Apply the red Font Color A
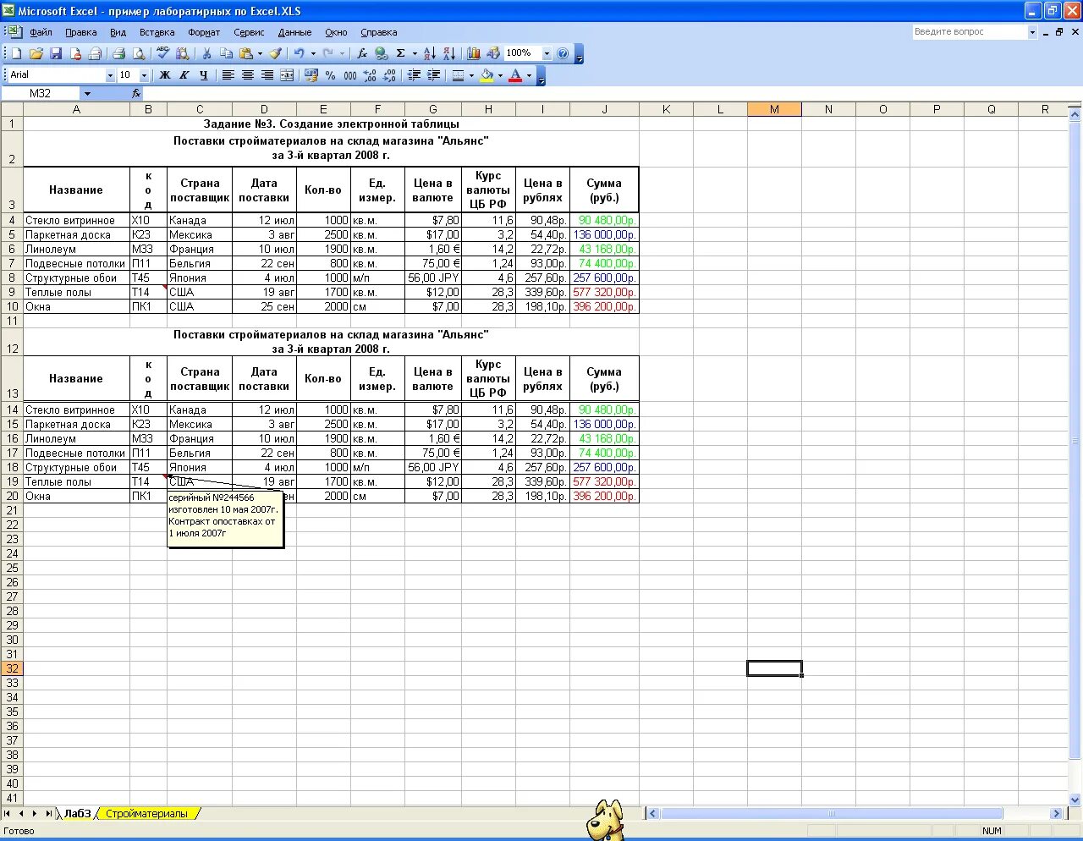This screenshot has width=1083, height=841. click(515, 75)
